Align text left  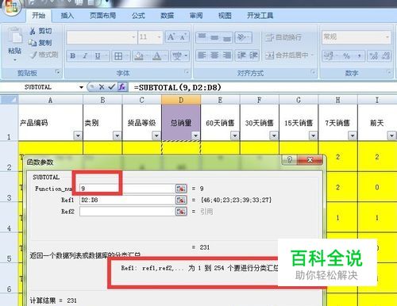[x=202, y=55]
